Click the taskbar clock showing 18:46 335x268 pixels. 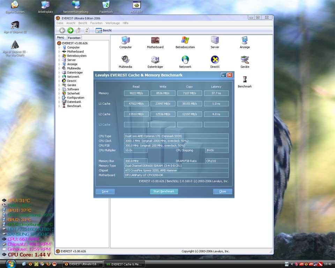coord(328,264)
